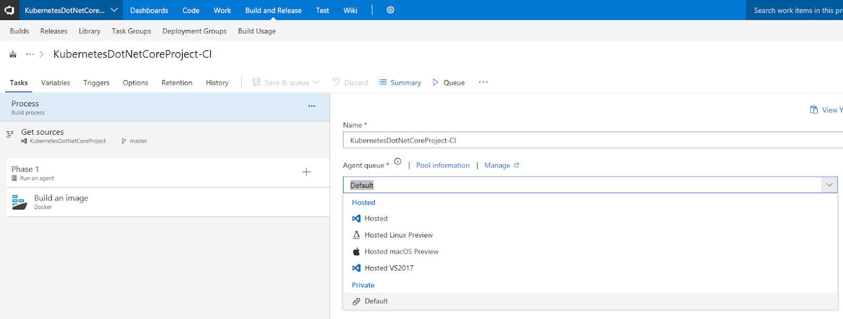This screenshot has width=843, height=319.
Task: Click the Queue play icon
Action: pos(436,82)
